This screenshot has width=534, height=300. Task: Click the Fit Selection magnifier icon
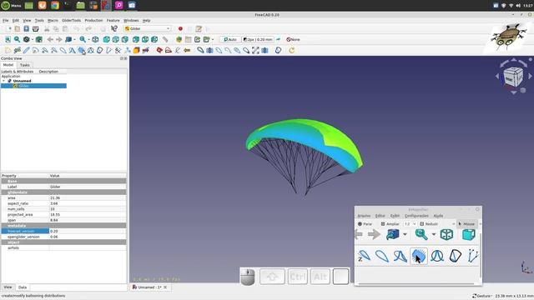(x=17, y=39)
